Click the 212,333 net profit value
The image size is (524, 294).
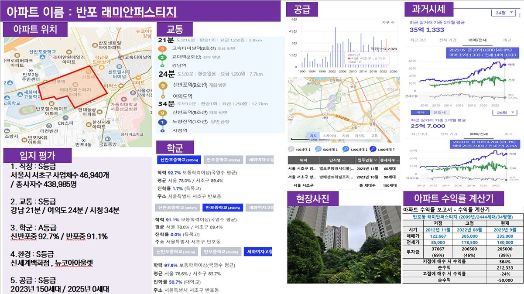pyautogui.click(x=505, y=267)
